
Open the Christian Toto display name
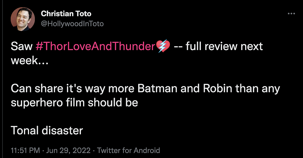tap(66, 14)
